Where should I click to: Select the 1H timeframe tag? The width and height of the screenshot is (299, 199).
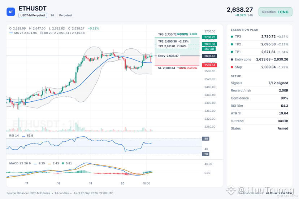pyautogui.click(x=52, y=15)
